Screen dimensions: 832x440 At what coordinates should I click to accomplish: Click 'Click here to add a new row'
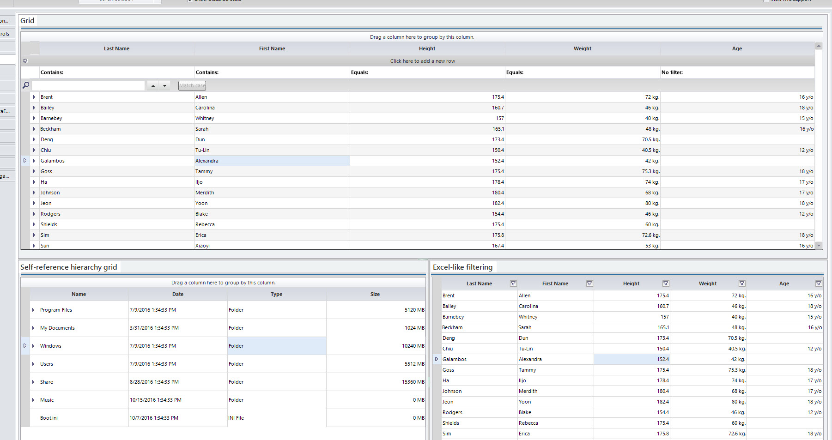click(423, 61)
